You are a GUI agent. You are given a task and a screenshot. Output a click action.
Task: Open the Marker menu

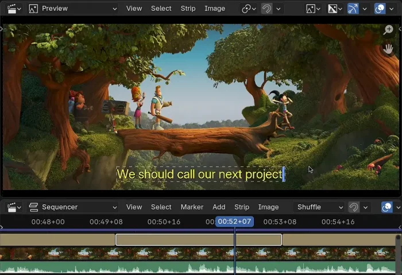click(192, 207)
